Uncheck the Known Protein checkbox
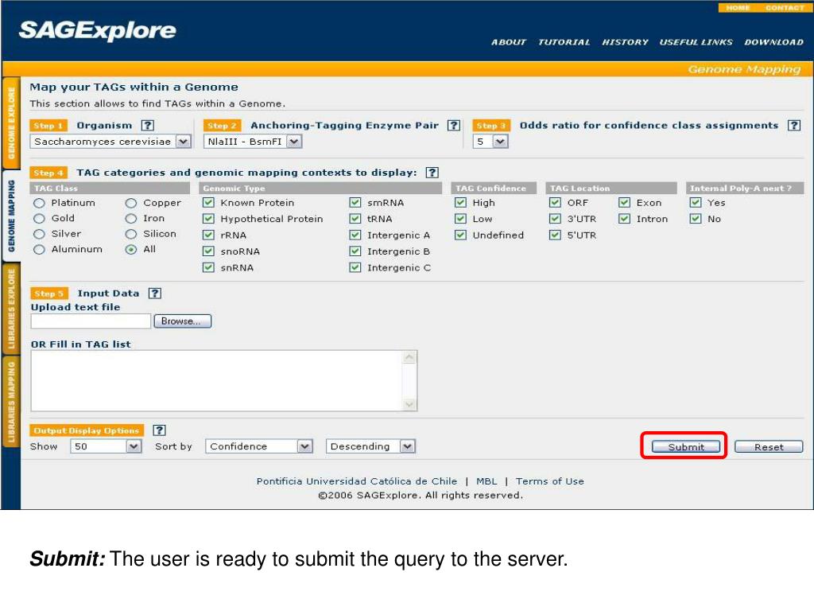The height and width of the screenshot is (611, 814). (x=208, y=203)
